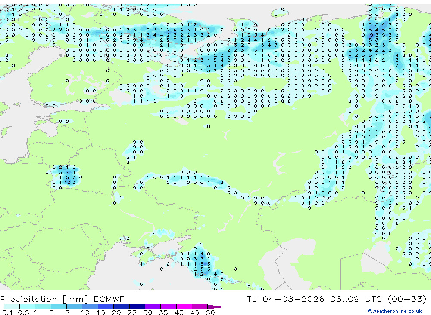Viewport: 431px width, 315px height.
Task: Select the 45–50 mm legend swatch
Action: (200, 306)
